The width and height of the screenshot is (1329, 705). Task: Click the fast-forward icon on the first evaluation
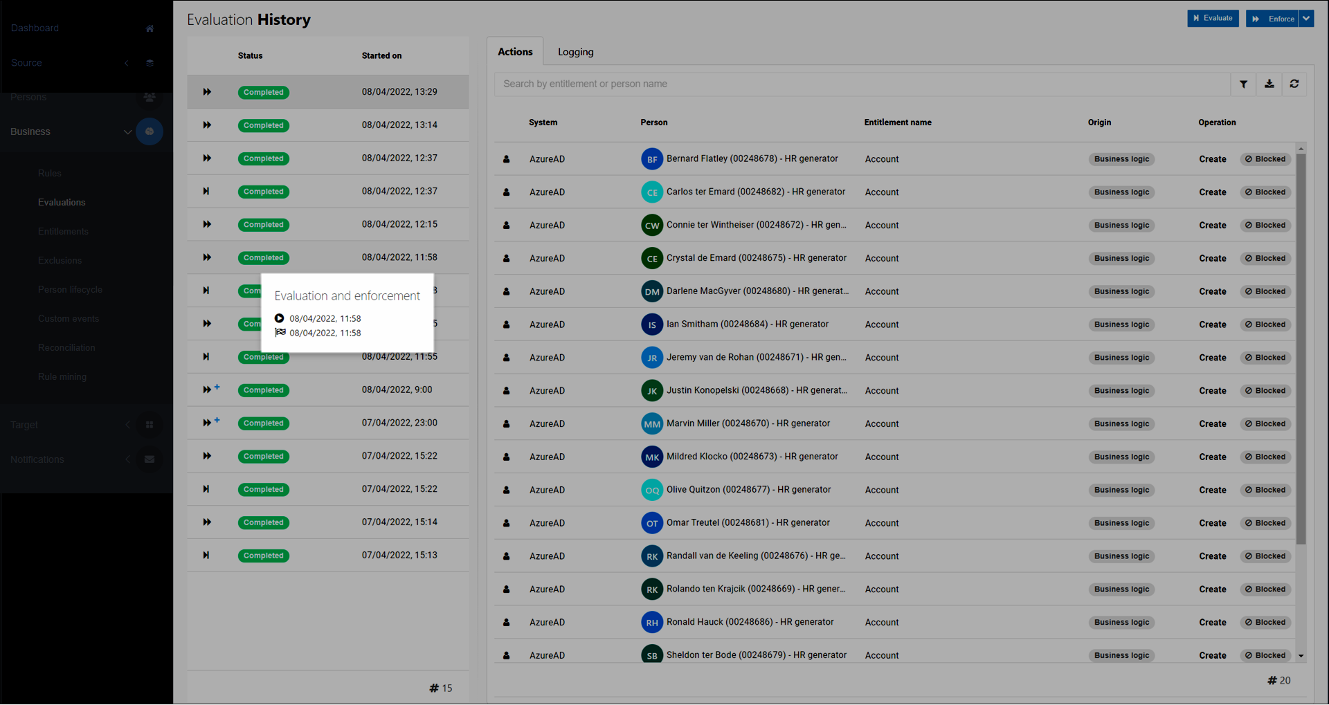[207, 92]
